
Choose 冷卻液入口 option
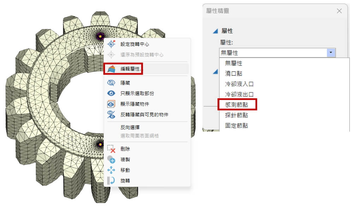coord(239,84)
